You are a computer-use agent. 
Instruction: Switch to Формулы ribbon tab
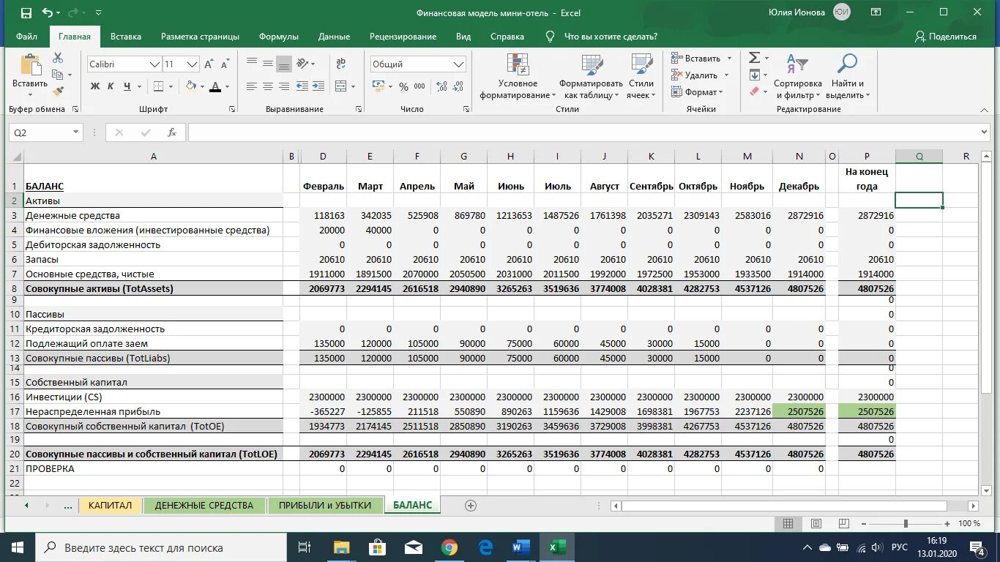click(279, 37)
